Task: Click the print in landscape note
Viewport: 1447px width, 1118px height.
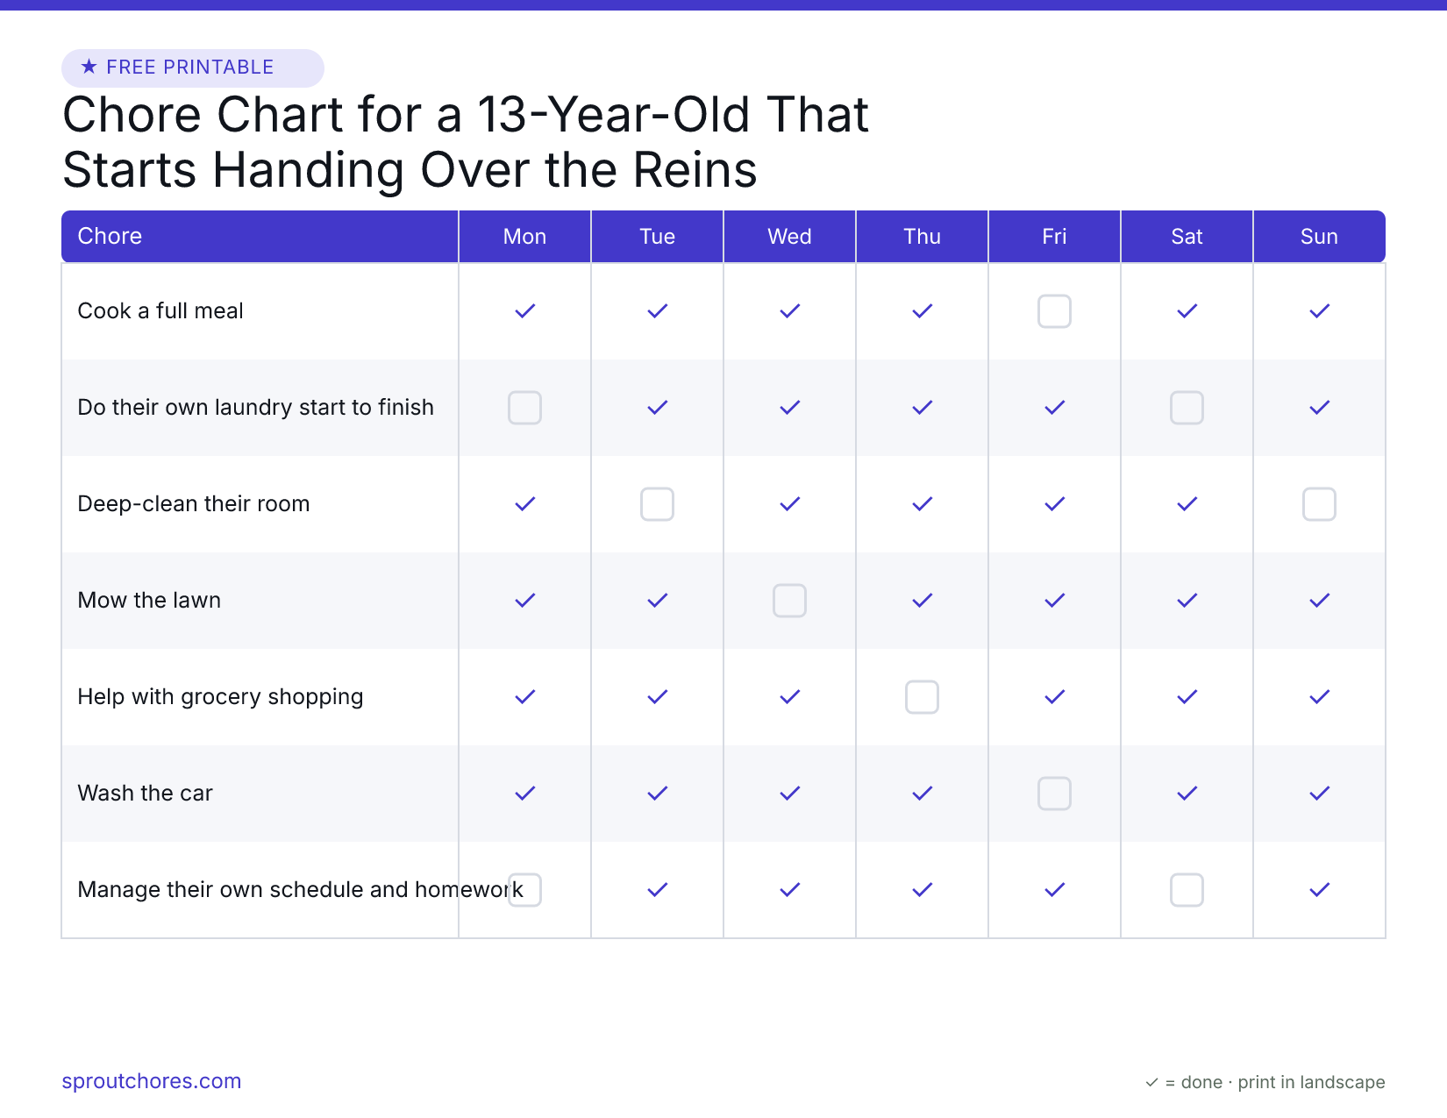Action: (x=1311, y=1082)
